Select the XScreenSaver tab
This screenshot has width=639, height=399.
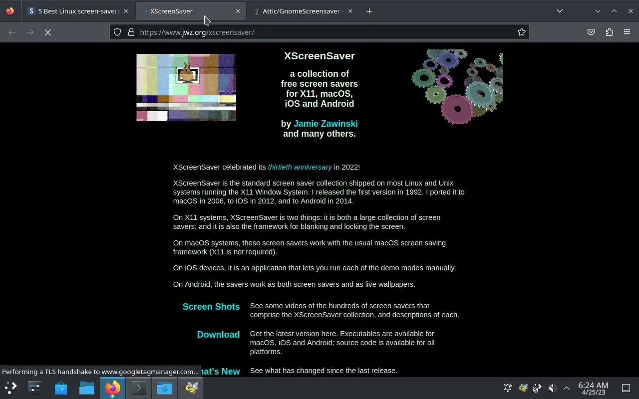tap(190, 11)
